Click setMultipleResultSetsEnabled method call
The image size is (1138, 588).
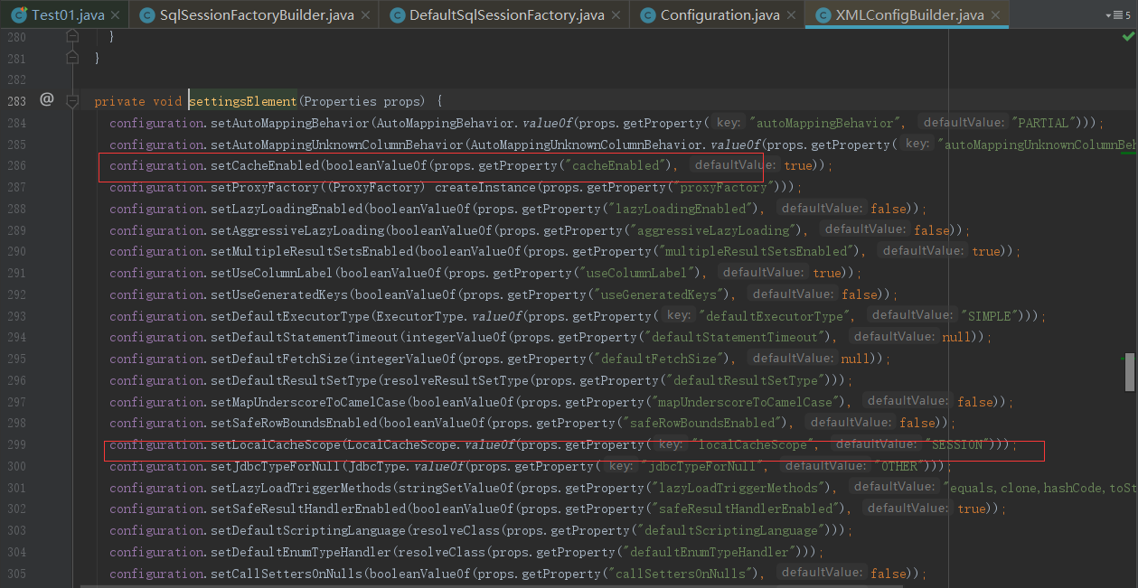point(312,251)
